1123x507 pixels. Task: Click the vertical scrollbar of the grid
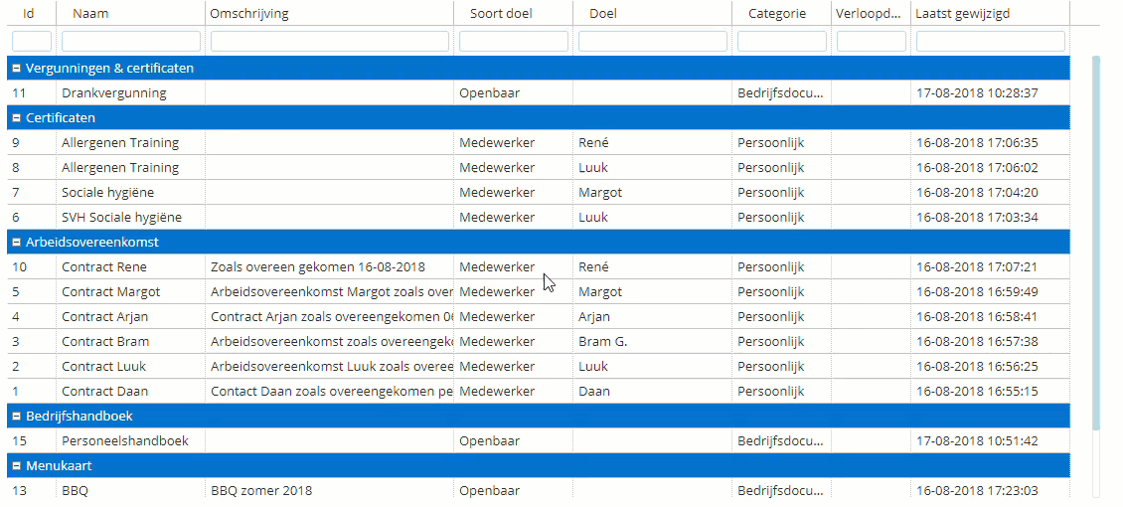pos(1096,244)
